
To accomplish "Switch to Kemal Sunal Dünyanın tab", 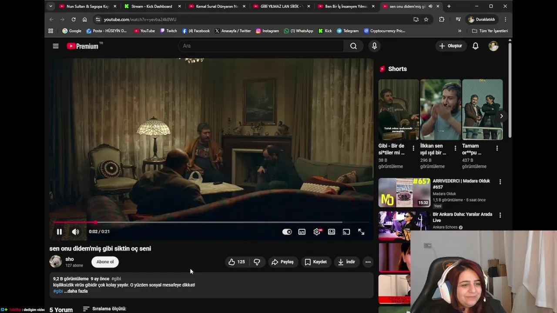I will coord(217,7).
